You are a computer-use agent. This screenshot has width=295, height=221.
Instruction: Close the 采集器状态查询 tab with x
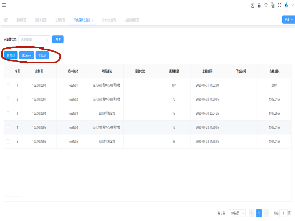[93, 20]
